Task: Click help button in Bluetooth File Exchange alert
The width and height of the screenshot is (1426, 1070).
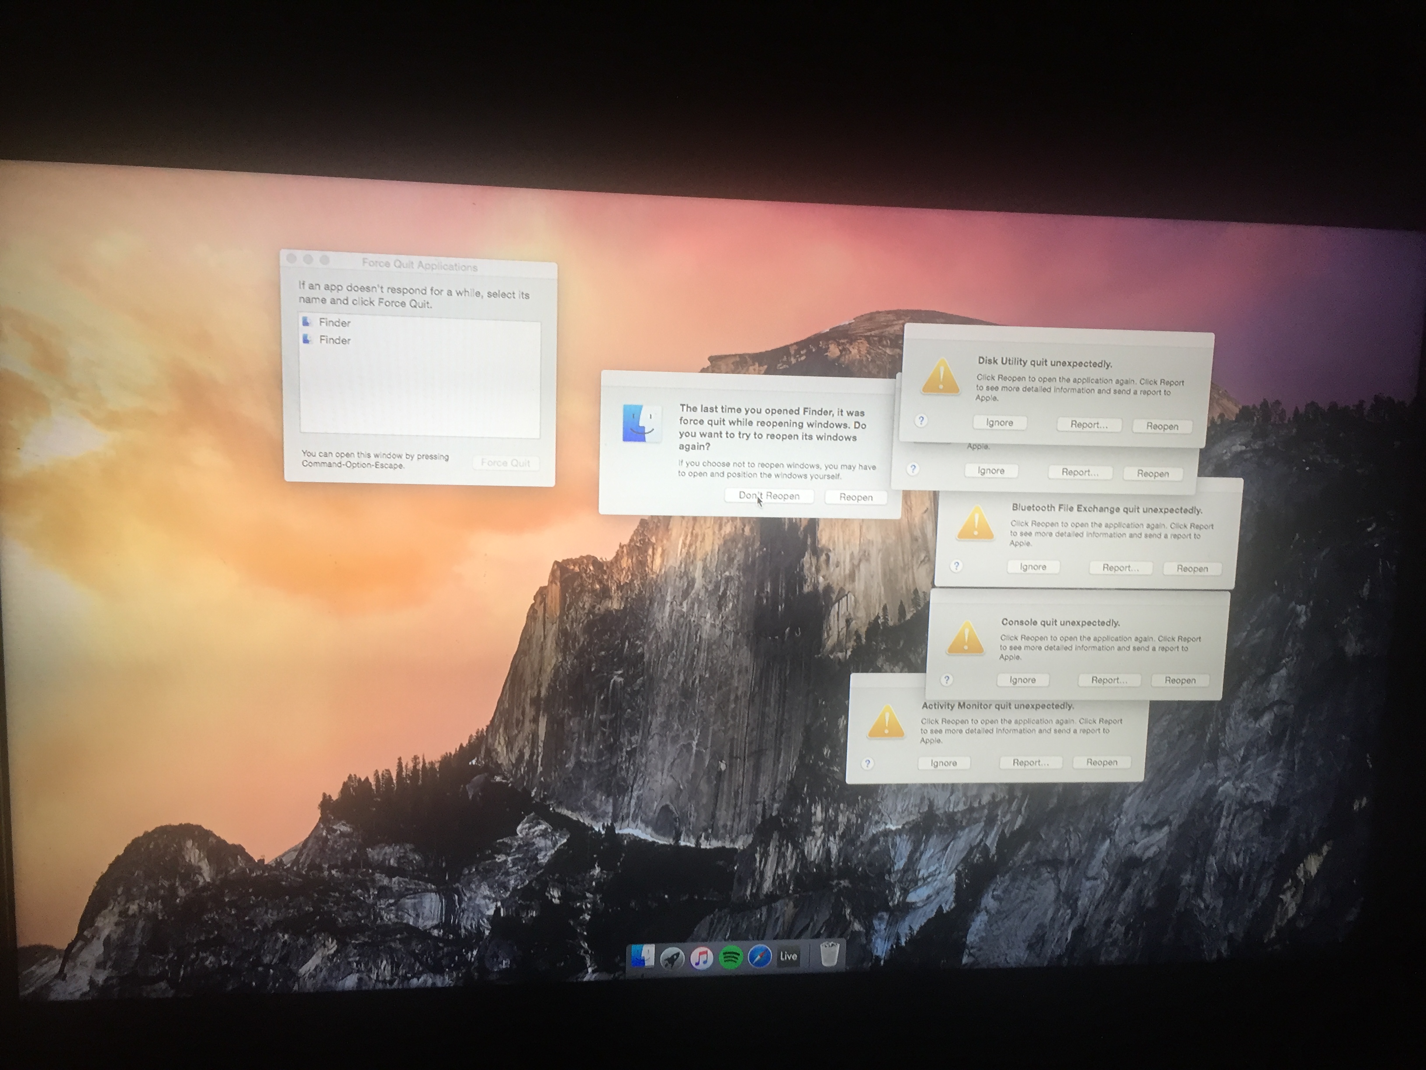Action: coord(957,566)
